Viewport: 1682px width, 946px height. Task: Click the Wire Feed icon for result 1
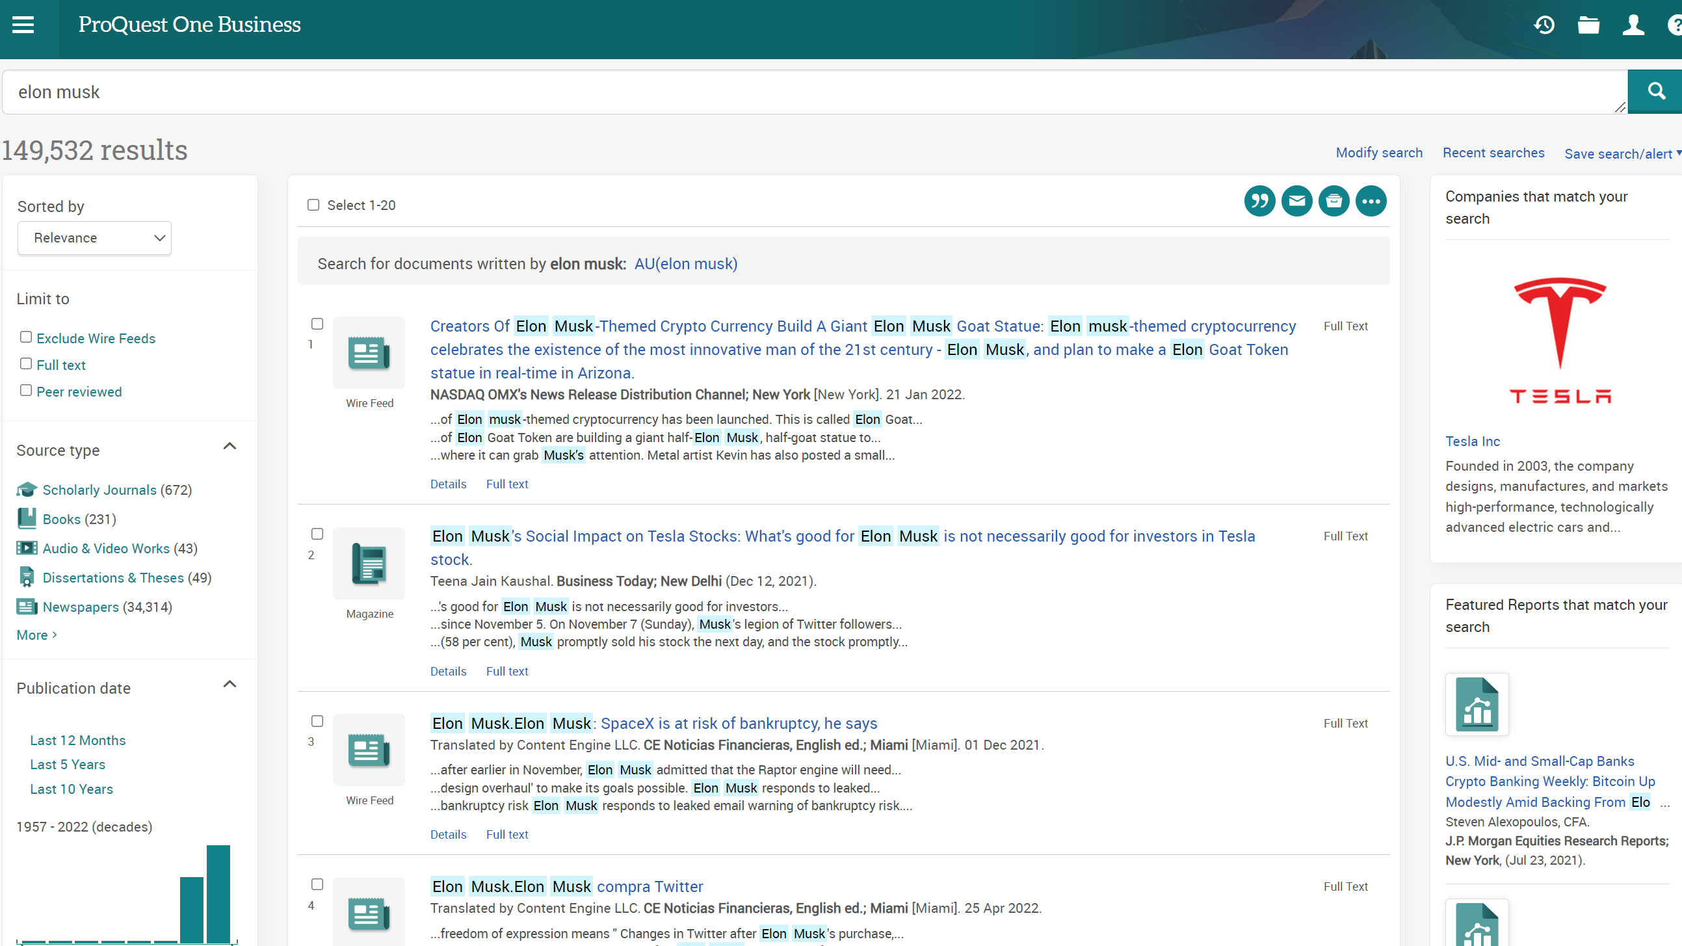click(369, 353)
